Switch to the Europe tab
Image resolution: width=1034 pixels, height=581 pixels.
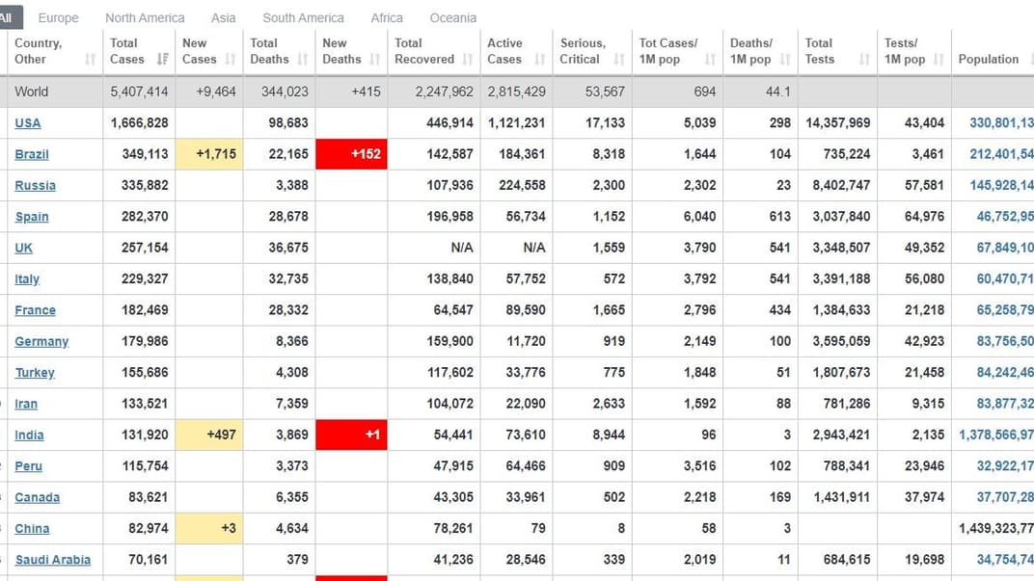(x=59, y=17)
